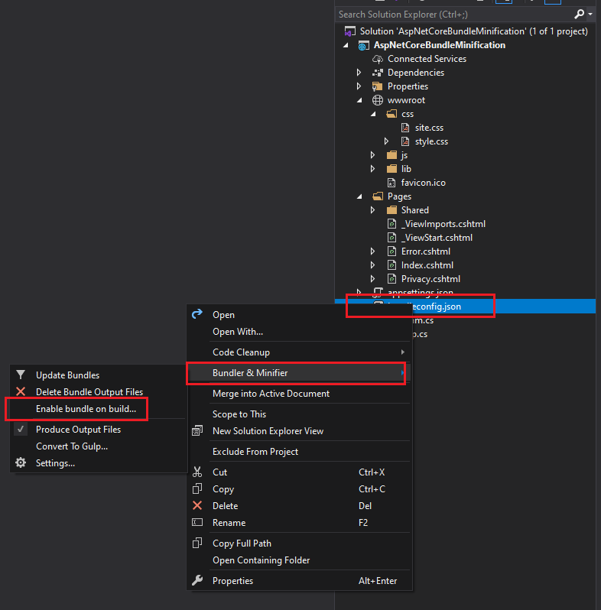Click the red Delete icon next to Del shortcut
Image resolution: width=601 pixels, height=610 pixels.
197,505
